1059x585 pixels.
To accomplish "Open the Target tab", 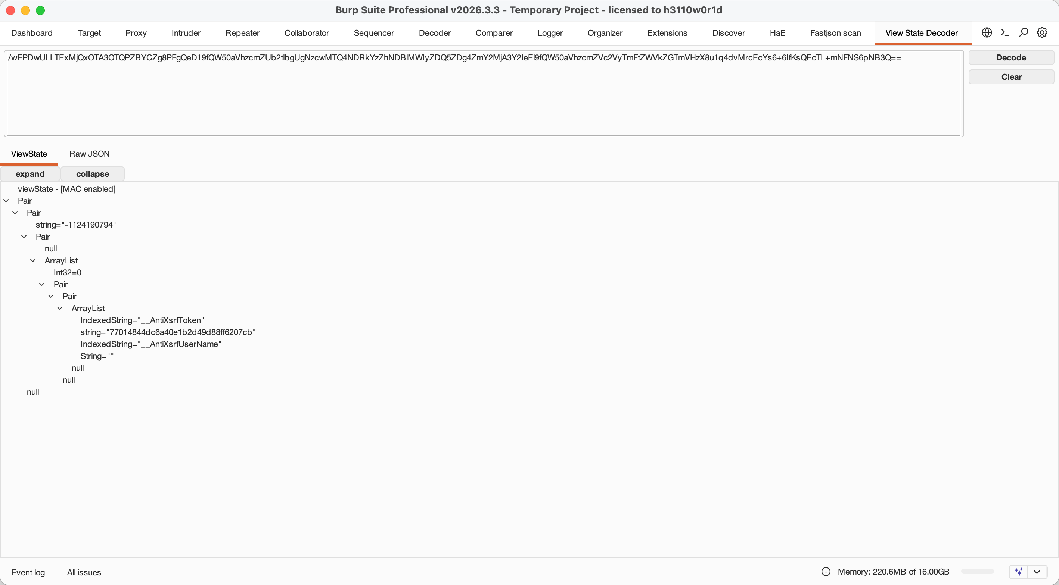I will coord(89,33).
